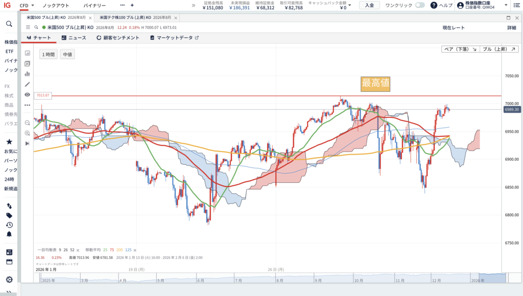Remove the 一目均衡表 indicator with its X
Image resolution: width=523 pixels, height=296 pixels.
pos(78,250)
